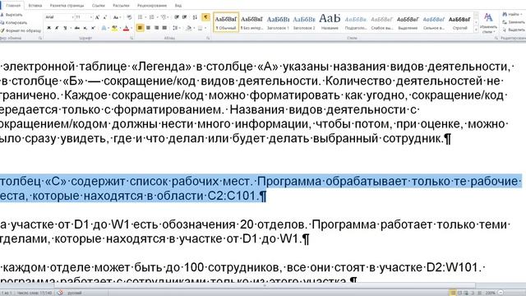Open the Изменить стили menu
Screen dimensions: 526x296
(x=488, y=23)
